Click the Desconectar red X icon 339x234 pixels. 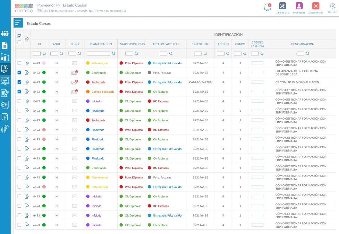click(316, 6)
